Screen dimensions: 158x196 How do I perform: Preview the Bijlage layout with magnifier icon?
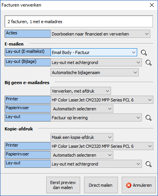148,63
